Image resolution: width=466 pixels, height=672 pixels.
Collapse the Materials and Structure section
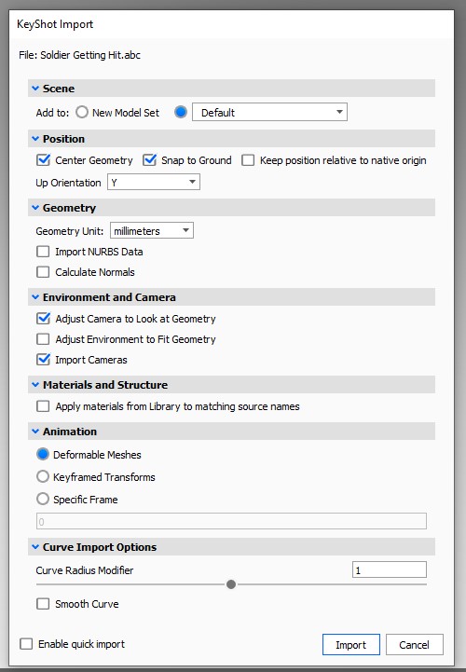coord(35,385)
